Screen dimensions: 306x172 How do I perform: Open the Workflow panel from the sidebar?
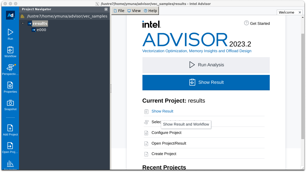click(10, 51)
